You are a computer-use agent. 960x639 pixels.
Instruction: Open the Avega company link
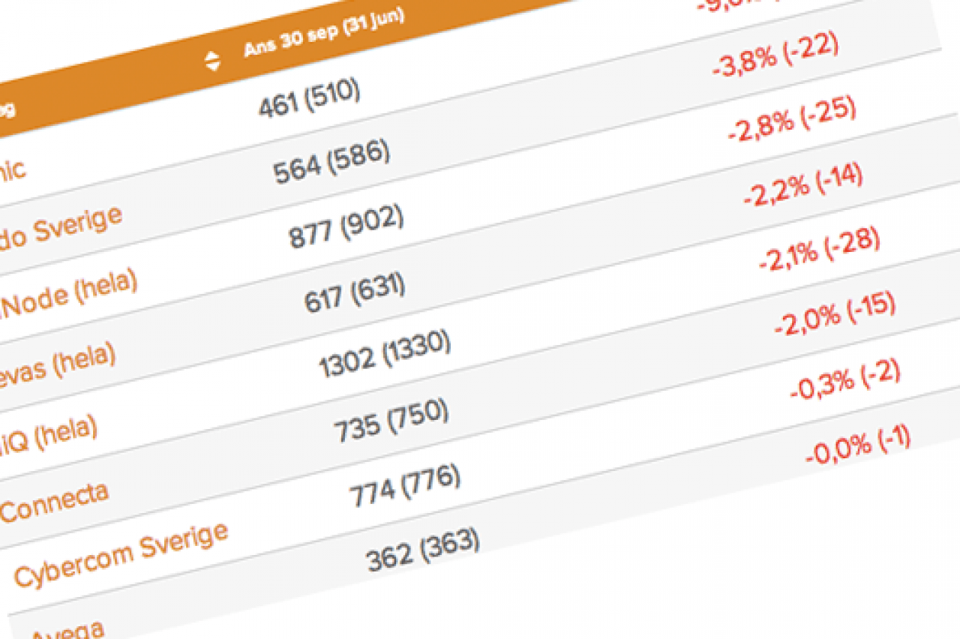point(69,627)
